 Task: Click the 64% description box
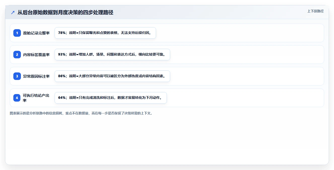pyautogui.click(x=111, y=98)
